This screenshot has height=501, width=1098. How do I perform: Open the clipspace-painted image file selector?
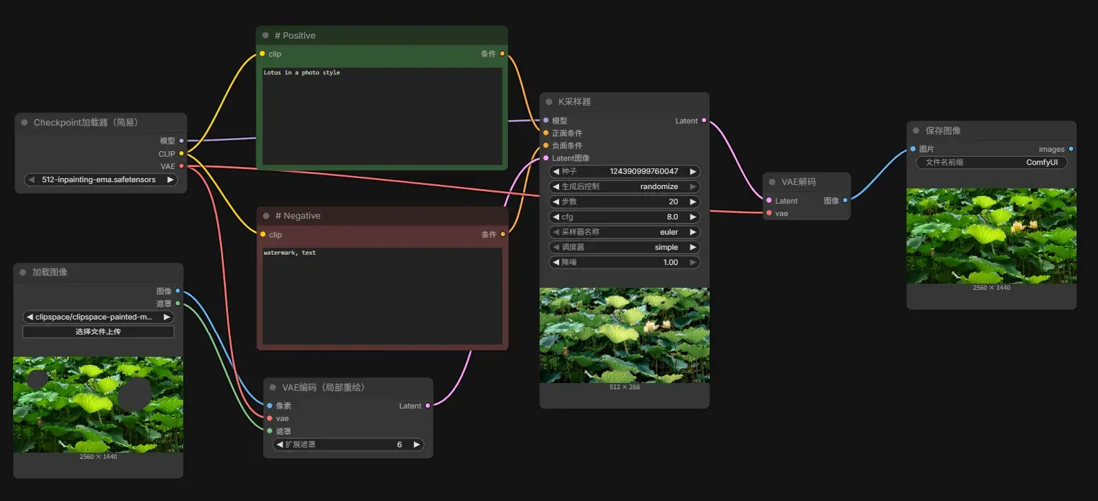[98, 317]
